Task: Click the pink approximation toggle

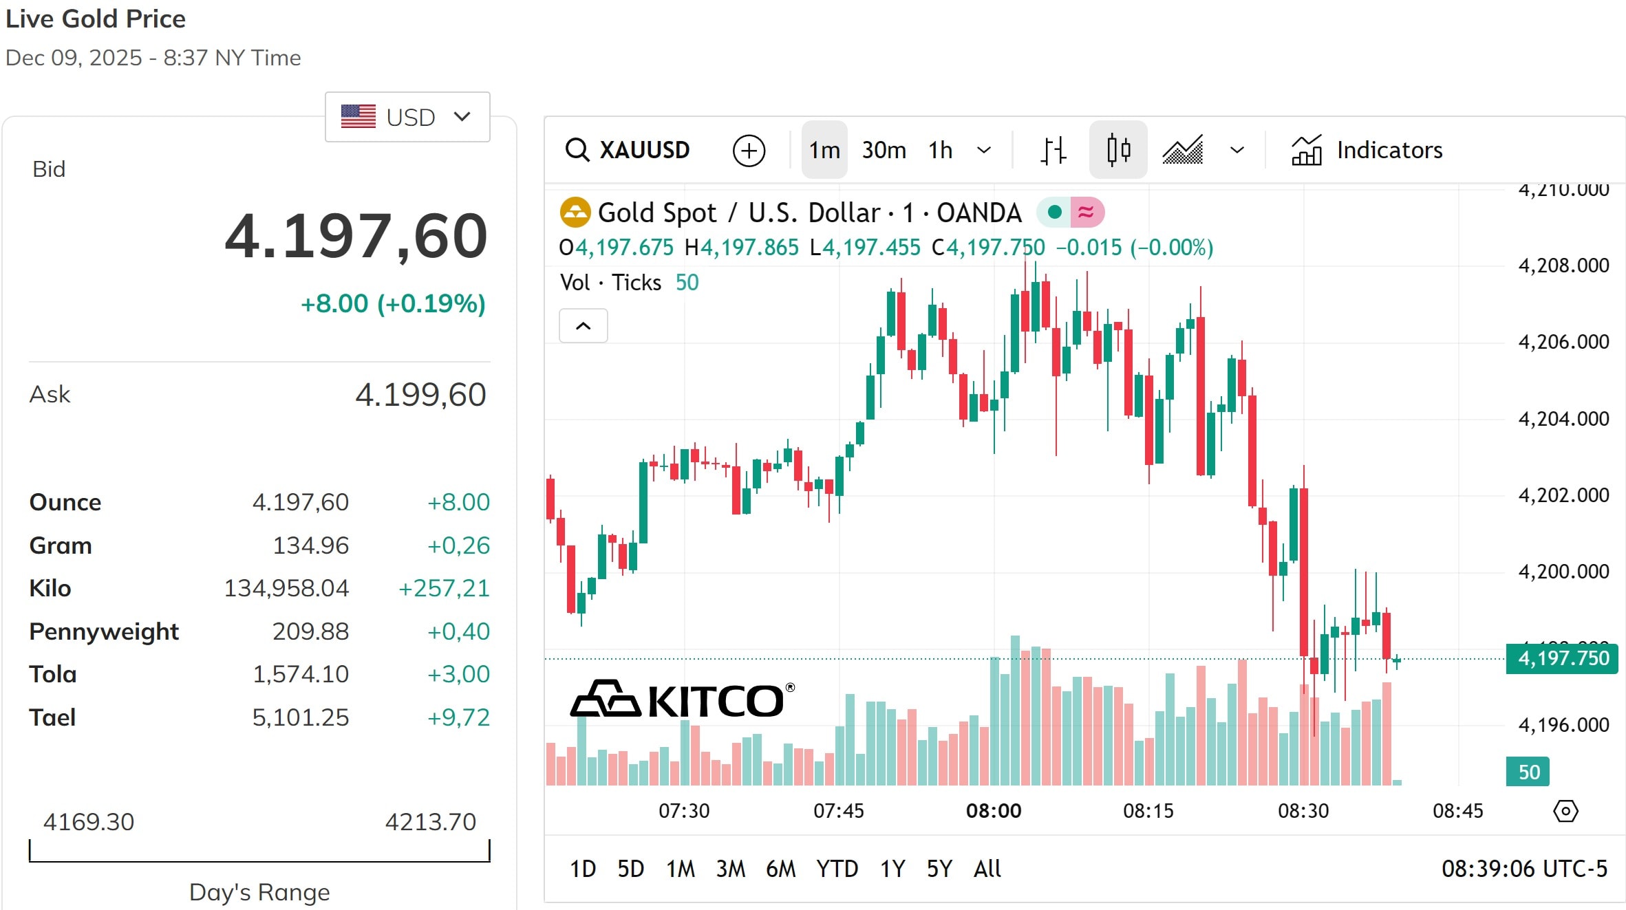Action: [x=1086, y=212]
